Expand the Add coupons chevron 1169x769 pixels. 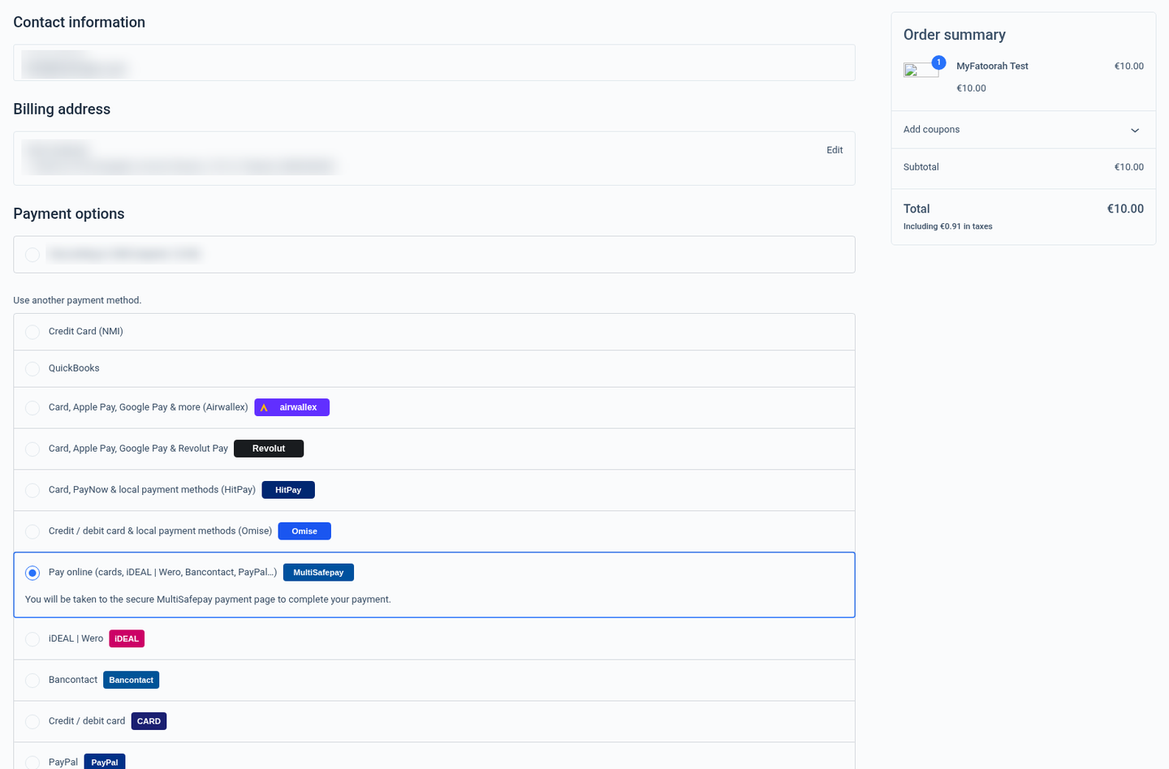click(1135, 131)
